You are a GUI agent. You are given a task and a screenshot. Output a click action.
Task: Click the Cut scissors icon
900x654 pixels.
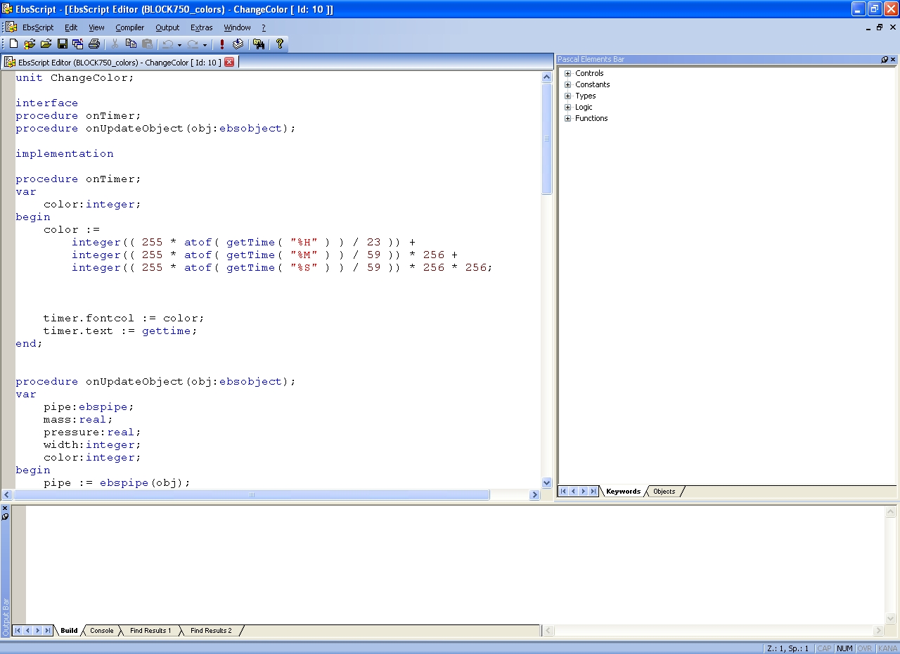[115, 44]
